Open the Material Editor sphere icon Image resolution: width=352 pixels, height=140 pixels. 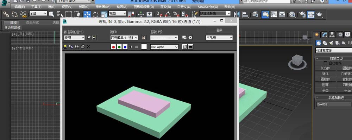292,14
